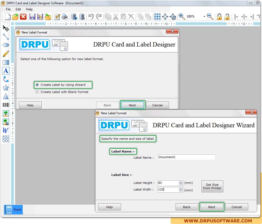Insert a picture with the tree image tool
The width and height of the screenshot is (262, 224).
pos(6,113)
